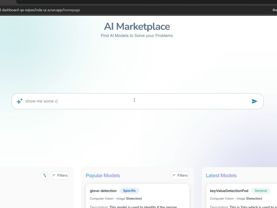Open Filters beside the sort button
Image resolution: width=277 pixels, height=208 pixels.
60,175
